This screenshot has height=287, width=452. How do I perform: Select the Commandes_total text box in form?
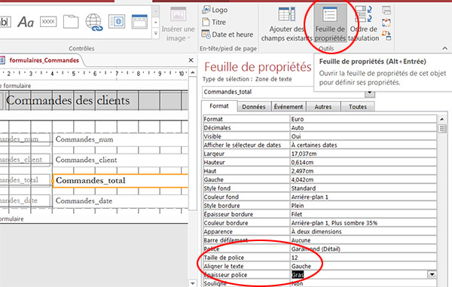121,181
